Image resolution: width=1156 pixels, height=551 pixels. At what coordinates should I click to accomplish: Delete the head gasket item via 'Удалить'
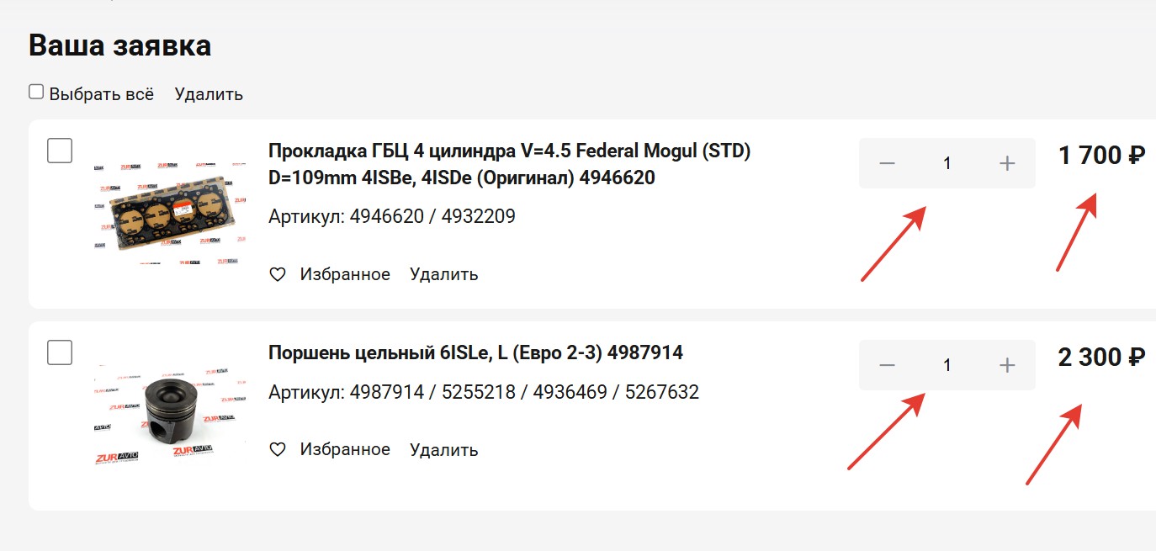click(x=443, y=274)
